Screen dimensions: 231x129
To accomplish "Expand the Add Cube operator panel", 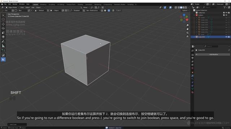I will coord(17,124).
